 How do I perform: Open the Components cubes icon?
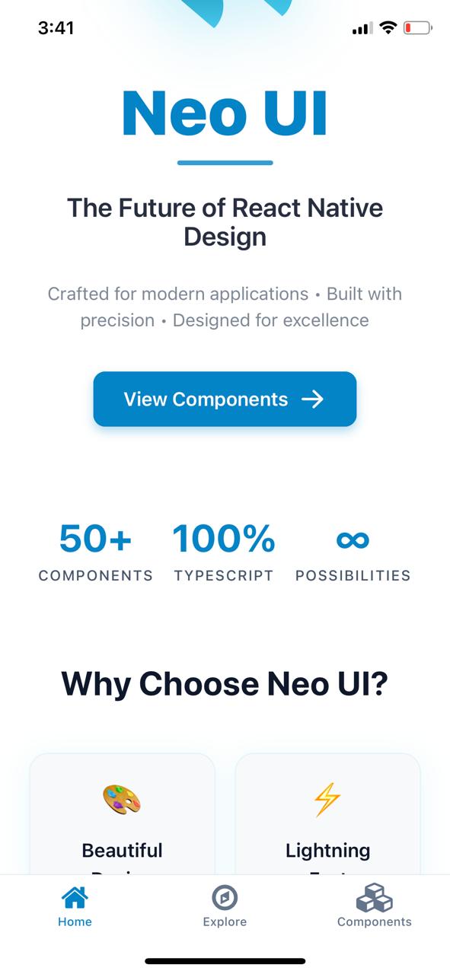tap(375, 898)
